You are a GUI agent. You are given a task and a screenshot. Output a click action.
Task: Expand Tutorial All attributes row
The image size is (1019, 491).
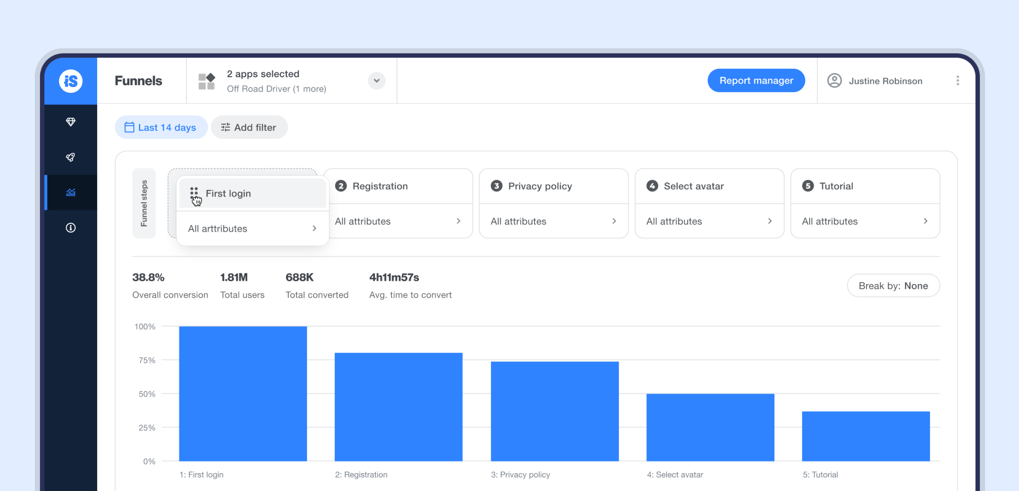pyautogui.click(x=865, y=221)
